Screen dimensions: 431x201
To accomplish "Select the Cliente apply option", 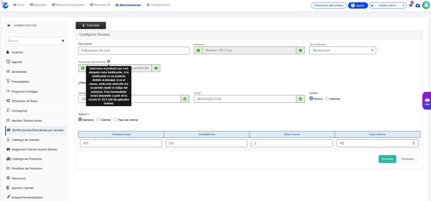I will click(x=98, y=120).
